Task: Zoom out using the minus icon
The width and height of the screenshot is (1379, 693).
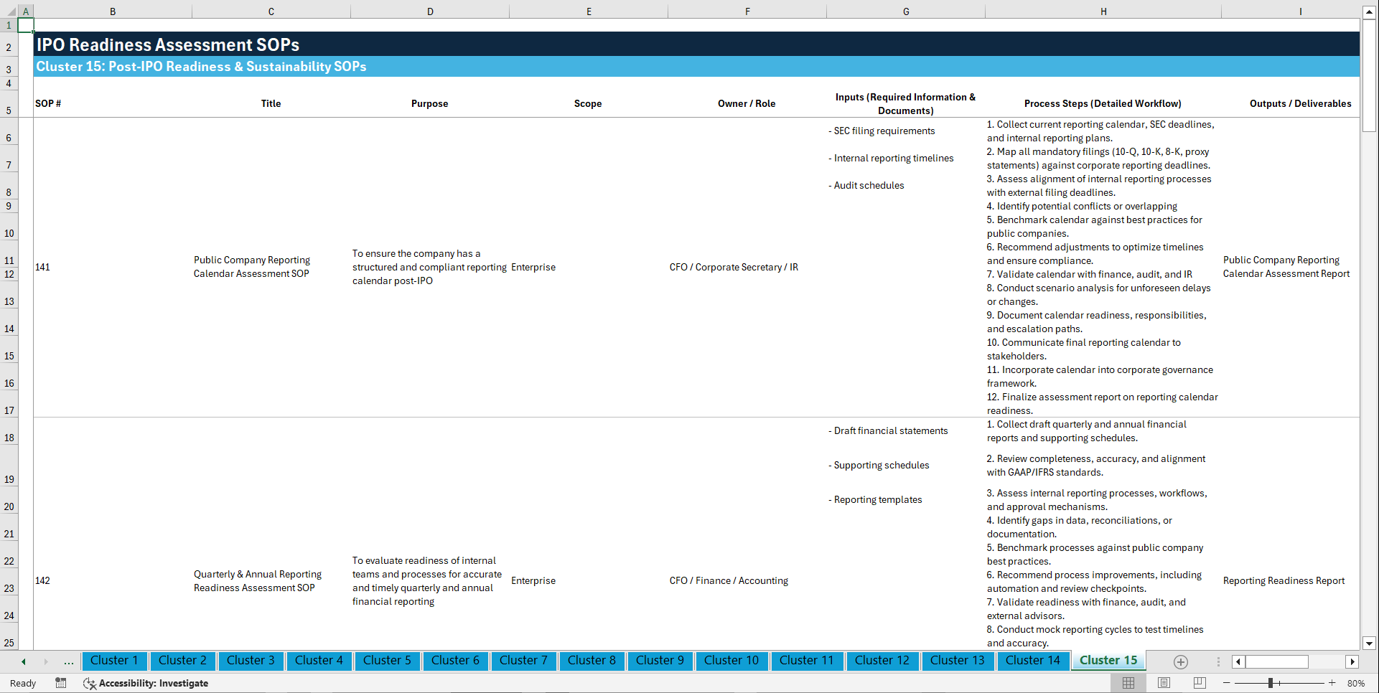Action: pos(1226,682)
